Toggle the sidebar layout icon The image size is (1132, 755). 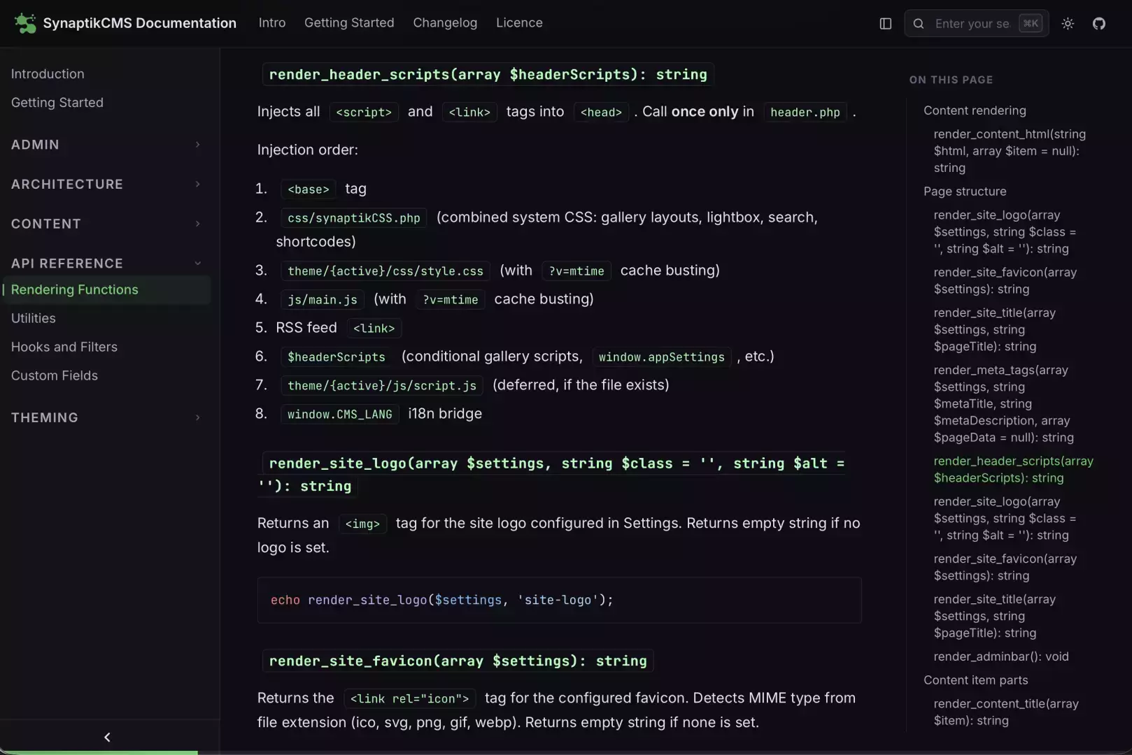coord(885,24)
